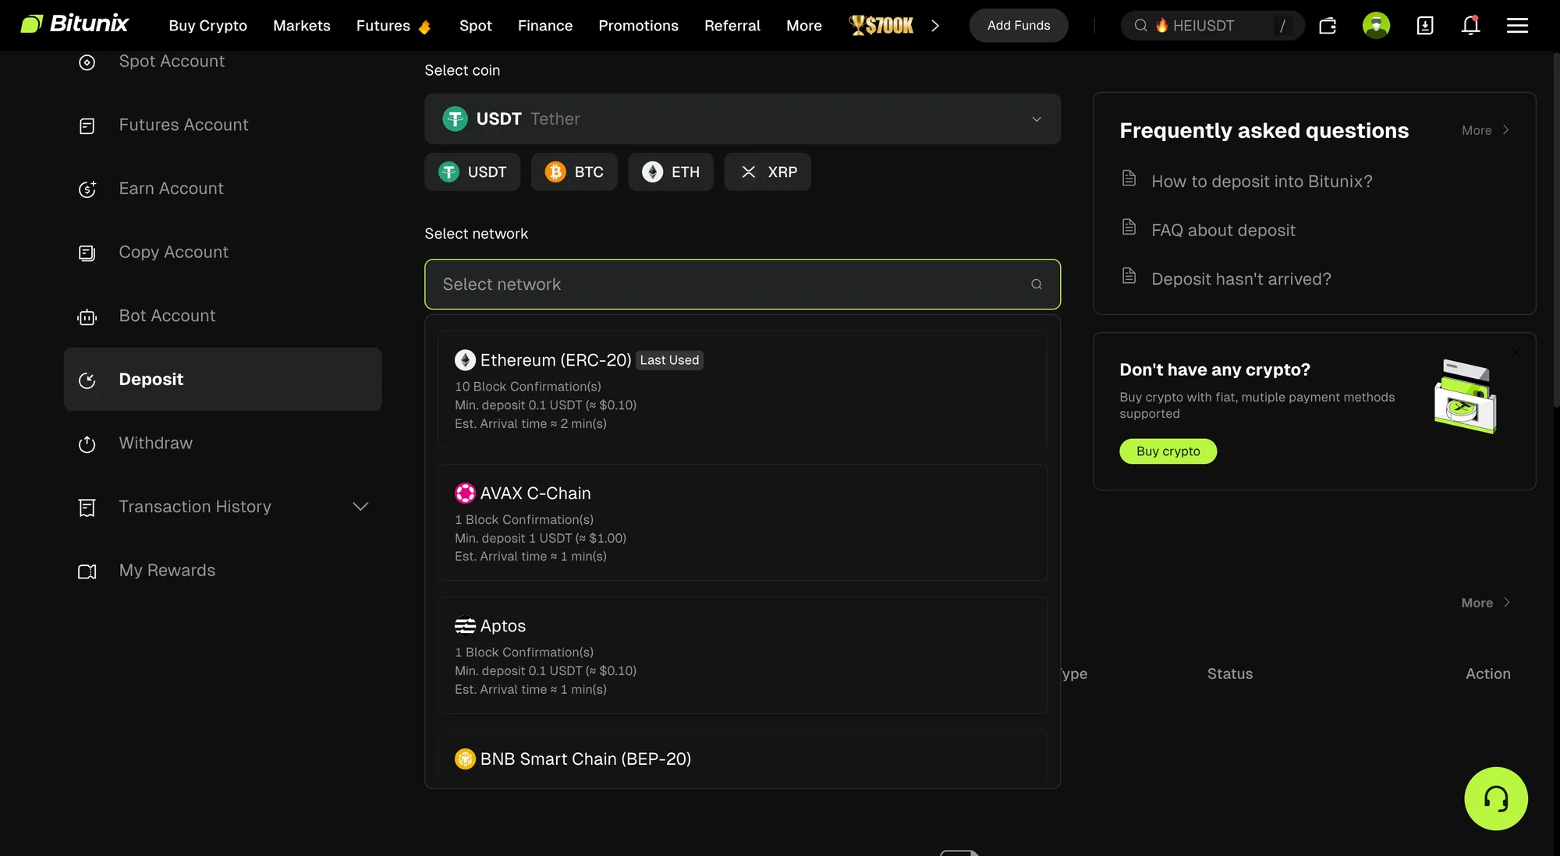
Task: Expand Transaction History submenu chevron
Action: [x=360, y=507]
